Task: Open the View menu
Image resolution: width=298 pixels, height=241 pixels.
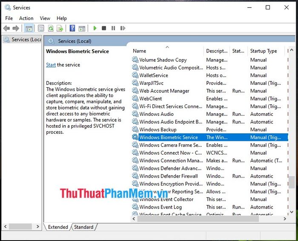Action: coord(45,18)
